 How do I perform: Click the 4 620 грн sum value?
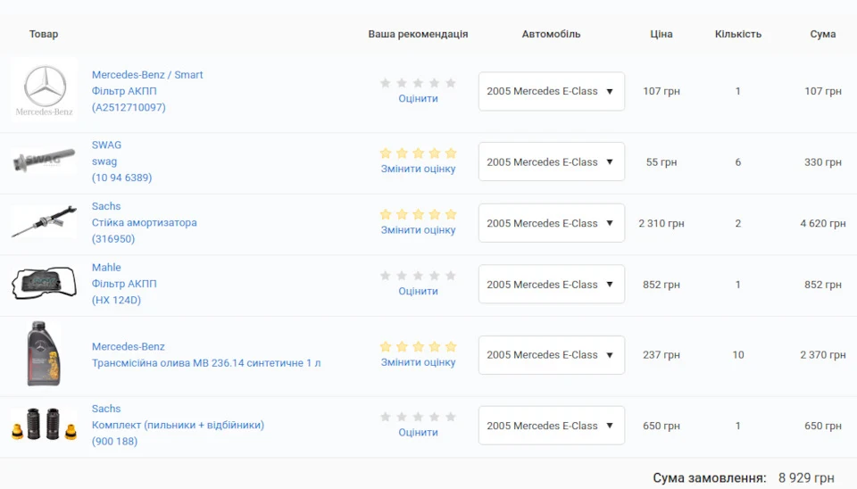(x=822, y=223)
